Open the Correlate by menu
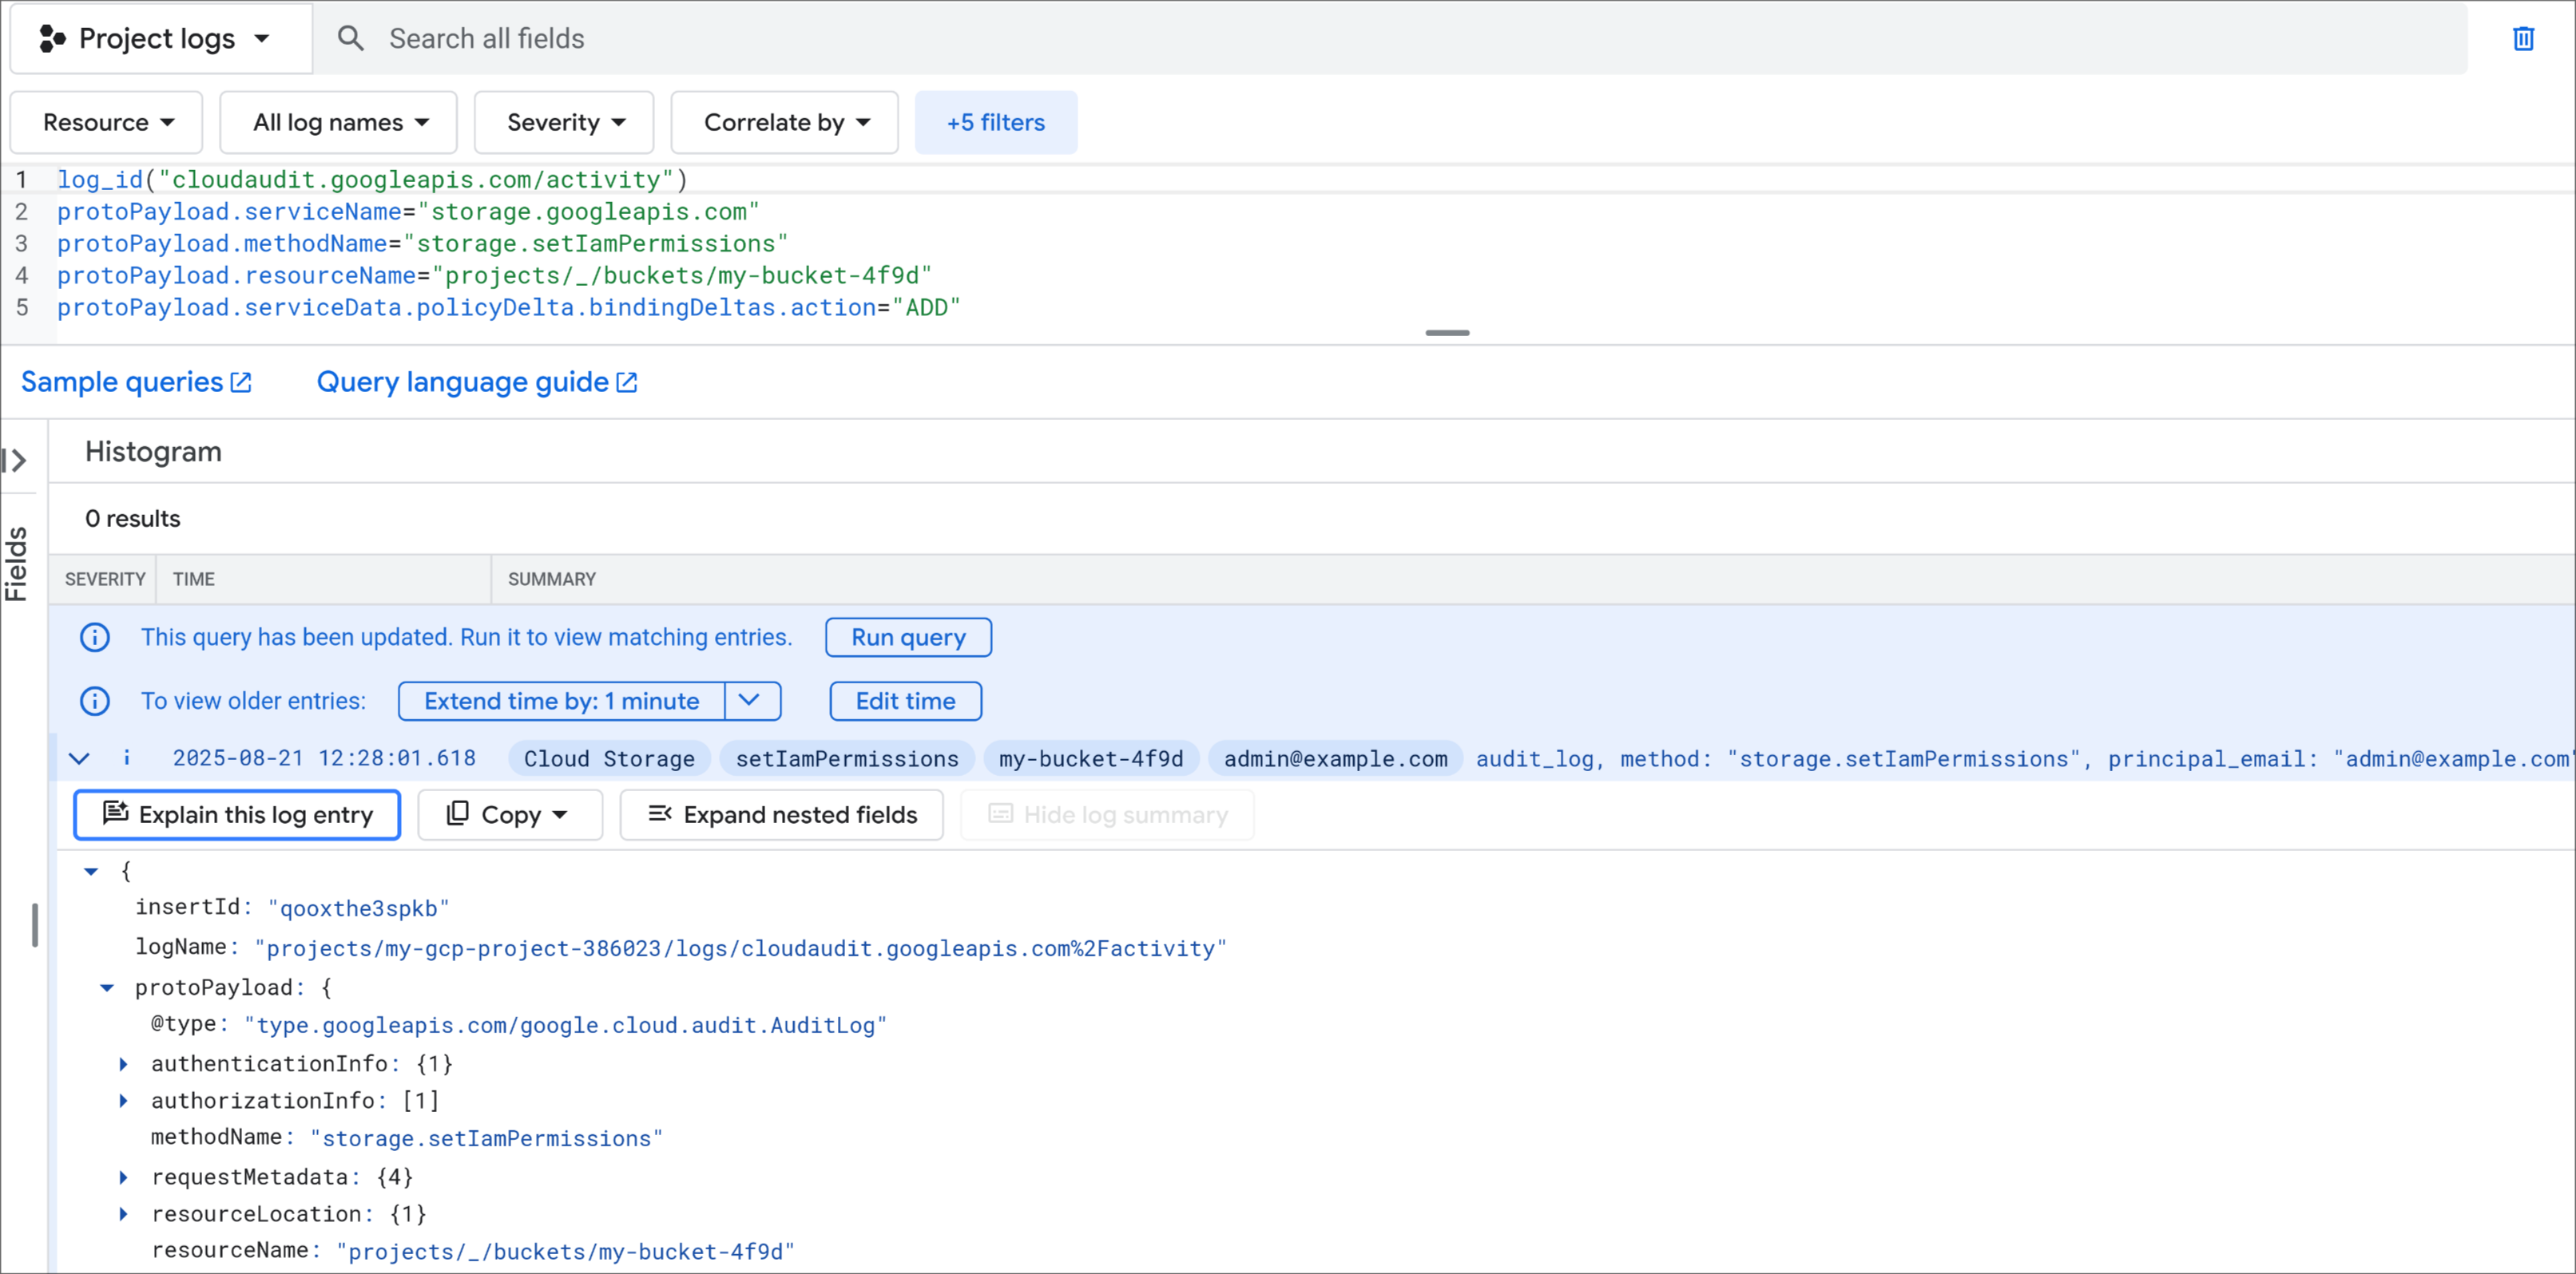This screenshot has height=1274, width=2576. 784,122
